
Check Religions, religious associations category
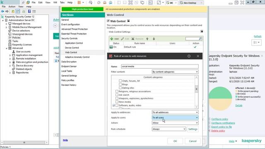(117, 91)
